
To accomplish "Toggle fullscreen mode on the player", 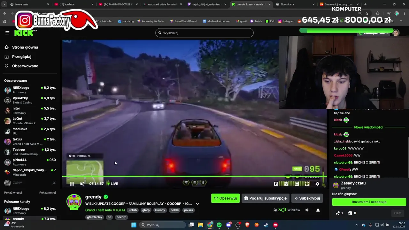I will tap(307, 184).
